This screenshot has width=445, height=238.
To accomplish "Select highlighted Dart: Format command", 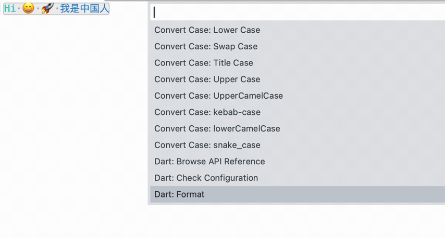I will 298,194.
